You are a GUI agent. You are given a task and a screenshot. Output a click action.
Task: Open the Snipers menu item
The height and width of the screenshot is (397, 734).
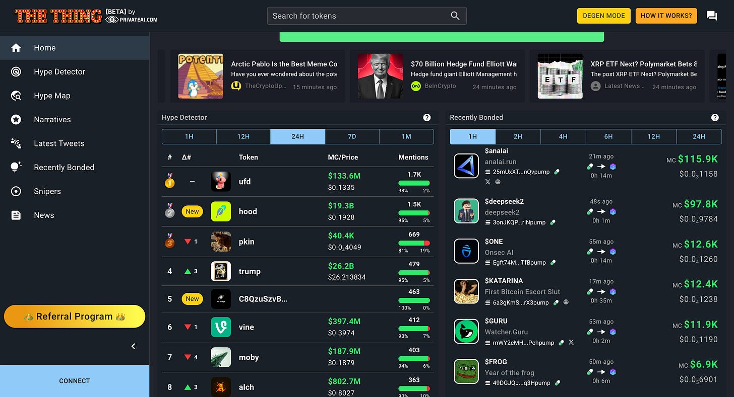75,191
